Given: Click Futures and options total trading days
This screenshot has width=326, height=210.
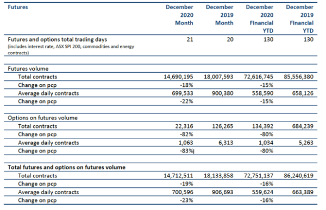Looking at the screenshot, I should click(58, 40).
